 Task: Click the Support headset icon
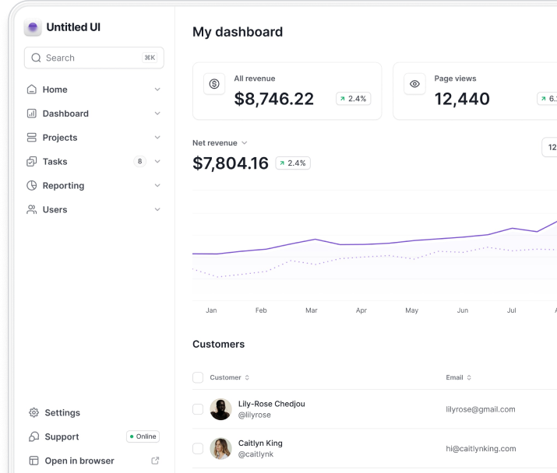point(33,436)
